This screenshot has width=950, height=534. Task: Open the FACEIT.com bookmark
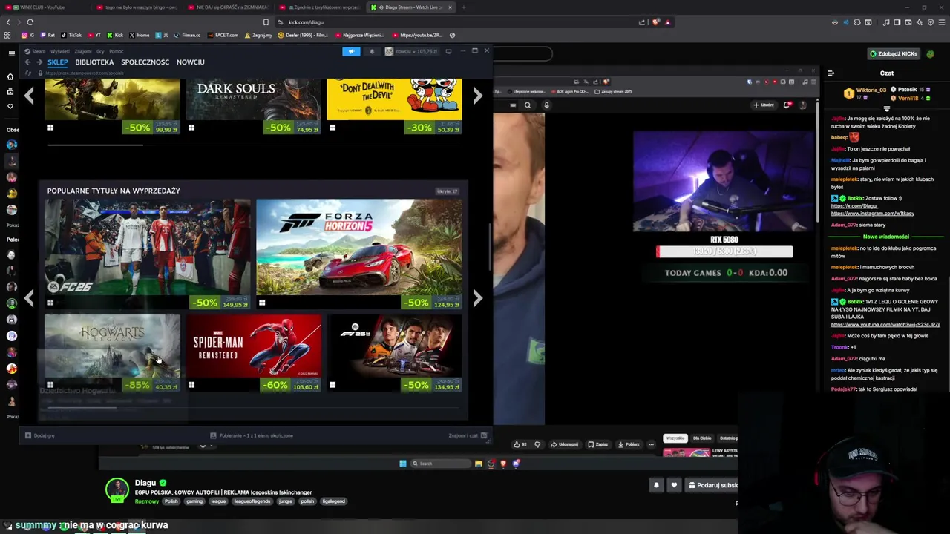[223, 35]
